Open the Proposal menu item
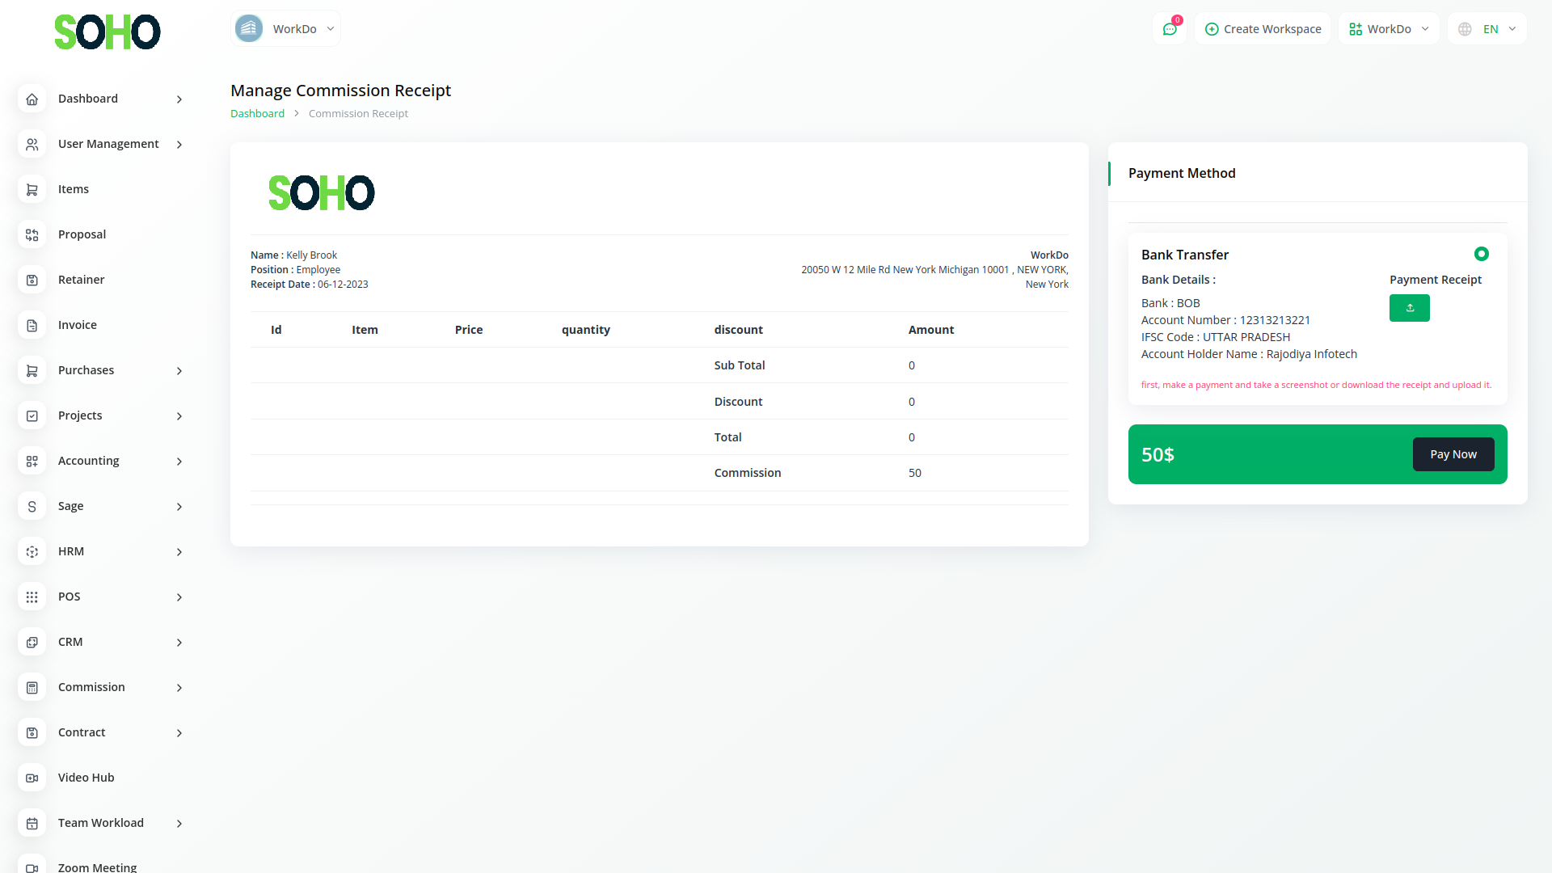This screenshot has width=1552, height=873. pos(82,234)
